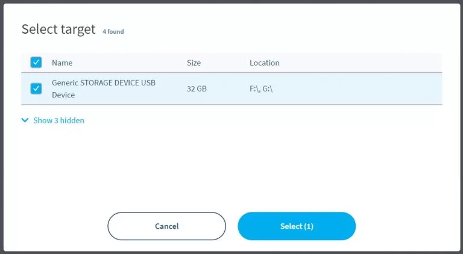Confirm with the Select (1) button
This screenshot has width=463, height=254.
pos(297,226)
